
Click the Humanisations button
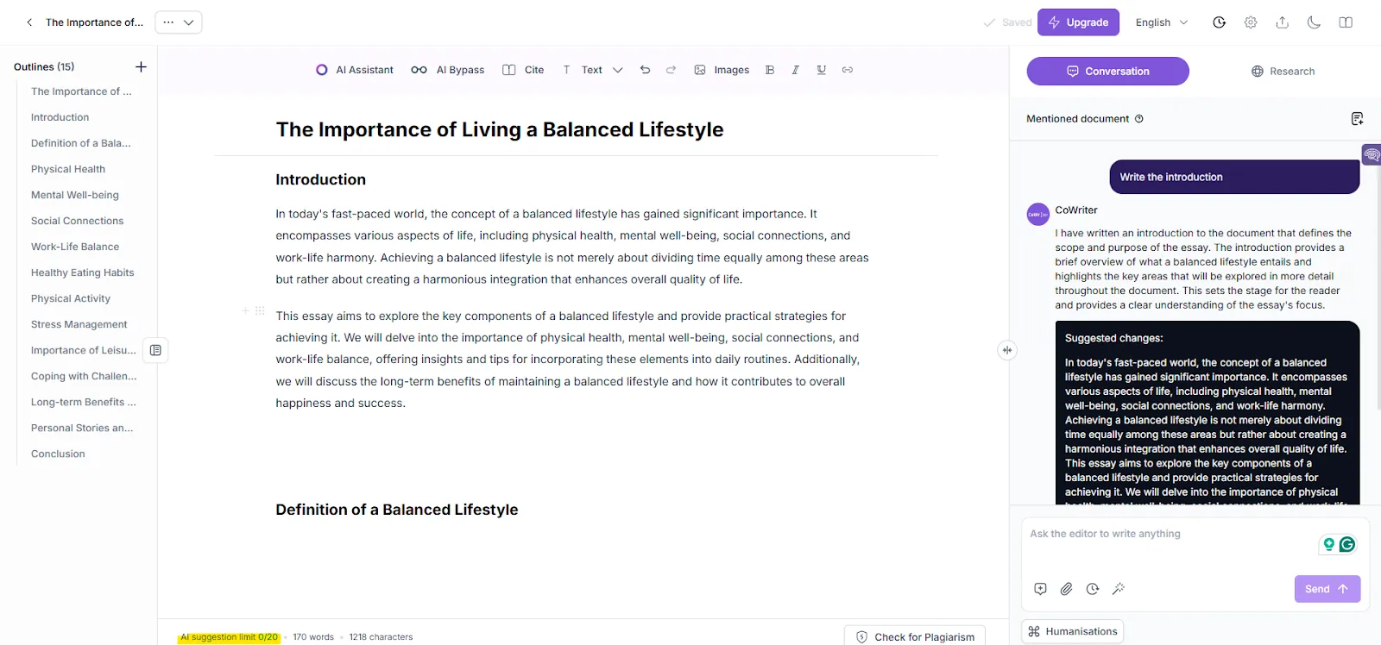click(x=1072, y=631)
